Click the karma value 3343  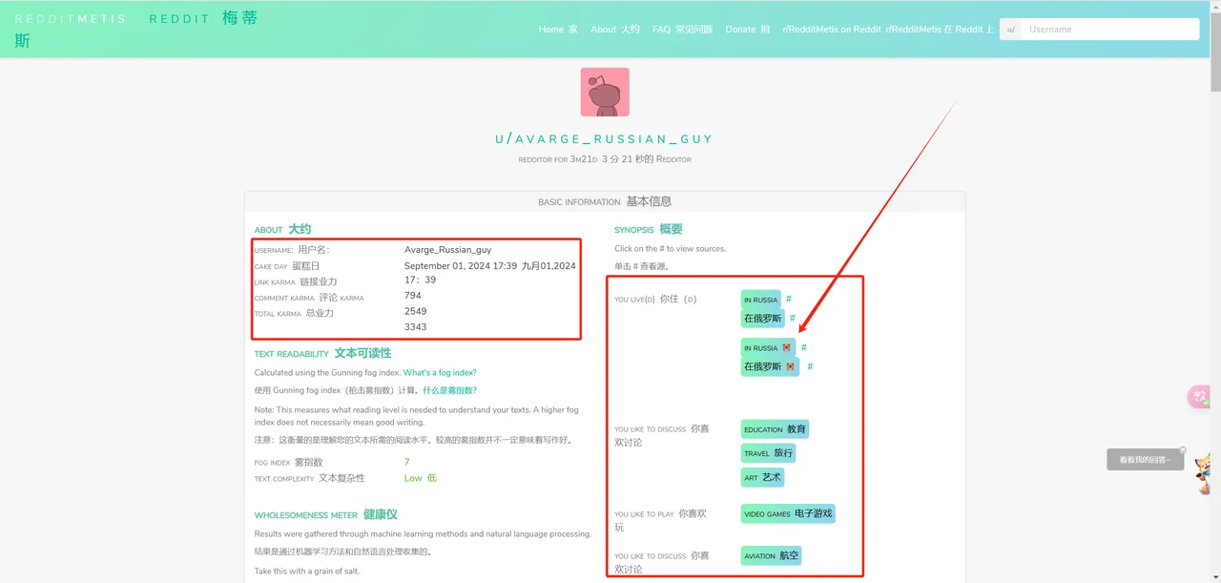pos(416,326)
